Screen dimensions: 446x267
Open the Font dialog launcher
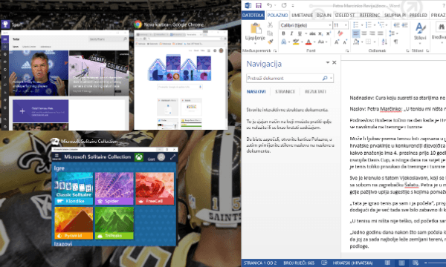(347, 50)
